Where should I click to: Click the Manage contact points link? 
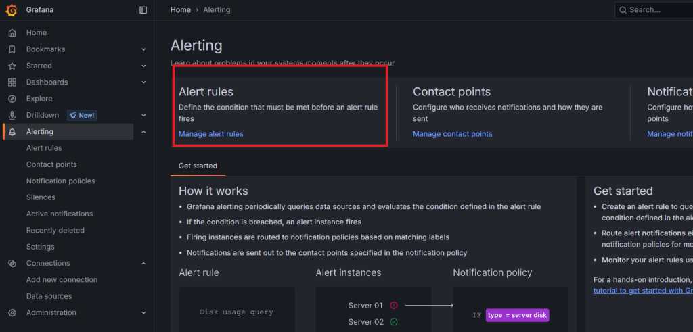(453, 134)
